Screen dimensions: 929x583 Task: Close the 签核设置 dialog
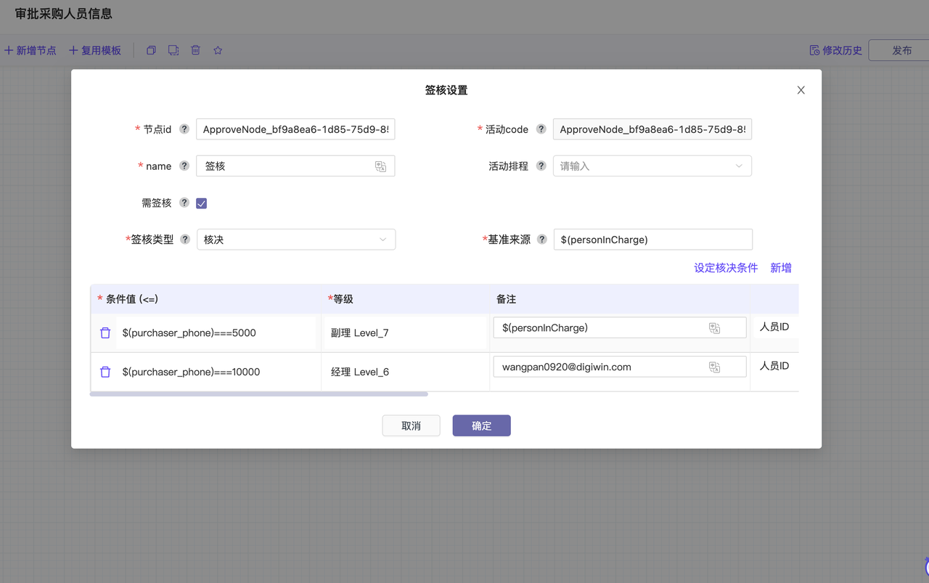[x=801, y=90]
